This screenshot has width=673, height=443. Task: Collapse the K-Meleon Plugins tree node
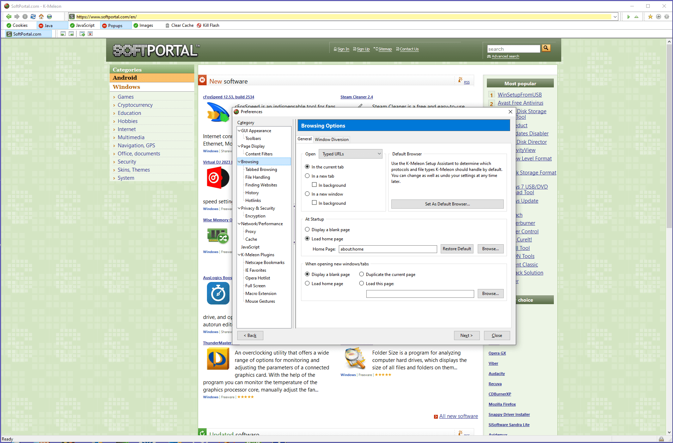(x=239, y=254)
